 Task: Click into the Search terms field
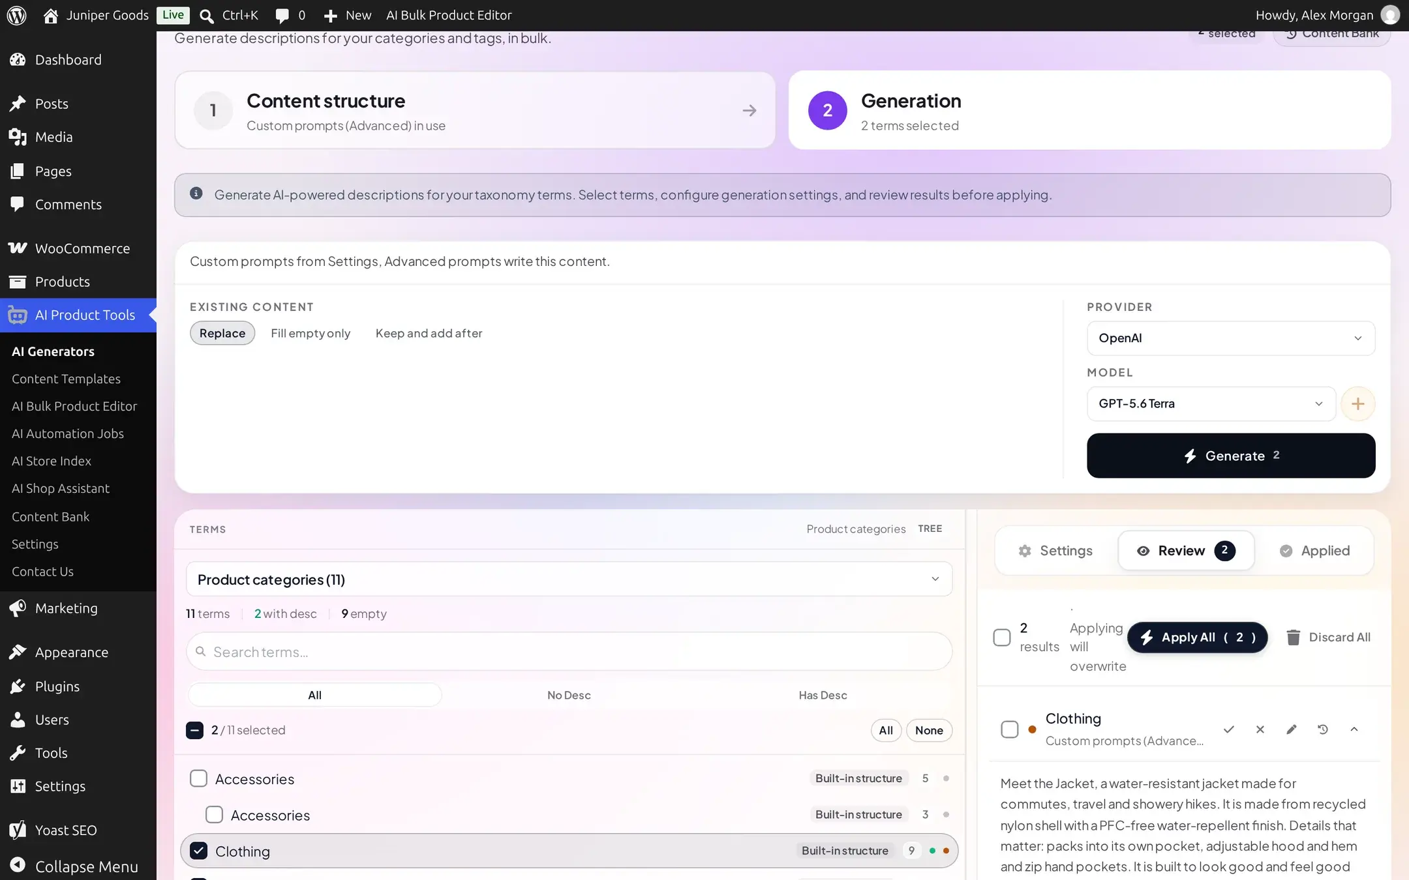coord(569,652)
